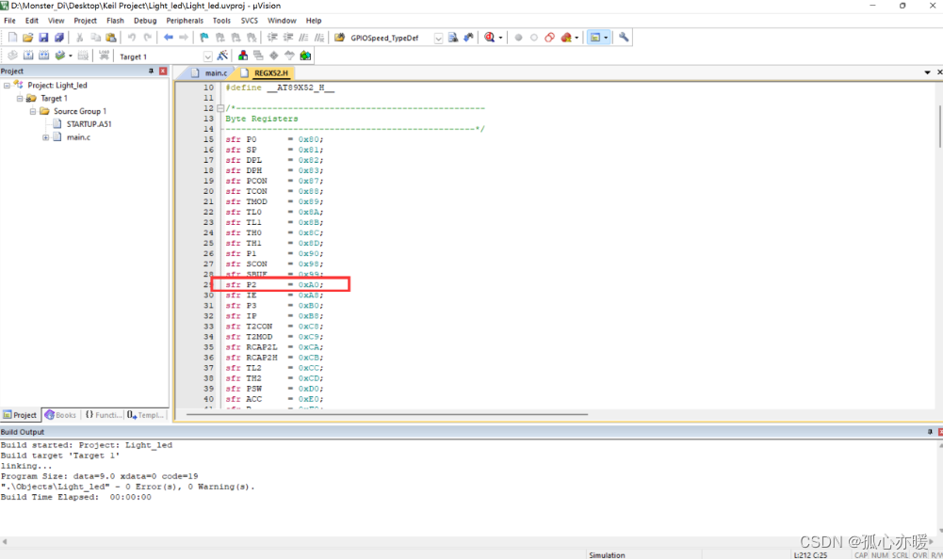Screen dimensions: 943x559
Task: Navigate backwards with the blue left arrow
Action: [x=169, y=38]
